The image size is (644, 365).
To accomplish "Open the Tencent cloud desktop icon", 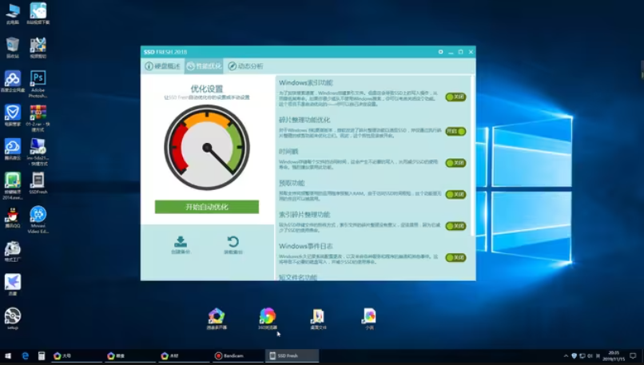I will tap(12, 149).
